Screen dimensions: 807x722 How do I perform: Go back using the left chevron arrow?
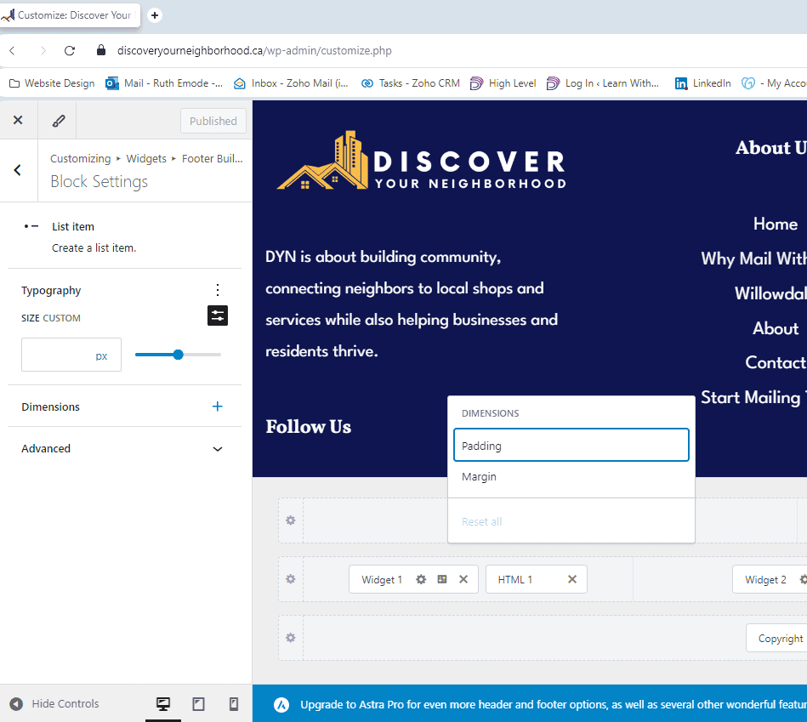click(17, 170)
